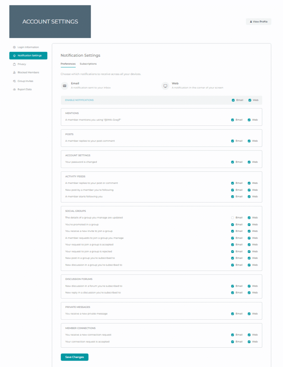283x367 pixels.
Task: Click the bell icon beside Notification Settings
Action: tap(14, 56)
